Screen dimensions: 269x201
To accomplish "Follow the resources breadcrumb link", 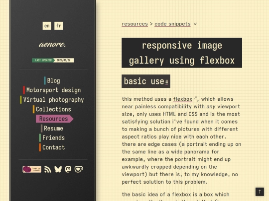I will pos(135,24).
